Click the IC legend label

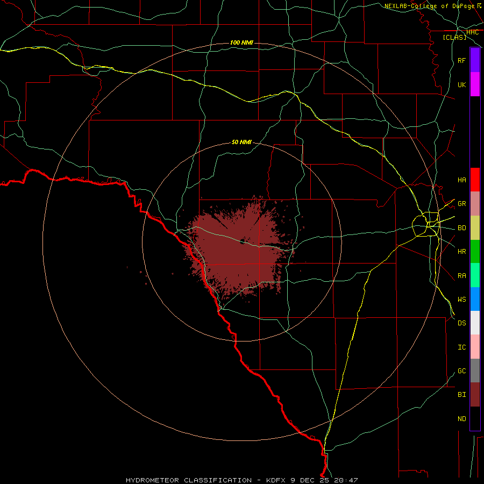tap(461, 347)
